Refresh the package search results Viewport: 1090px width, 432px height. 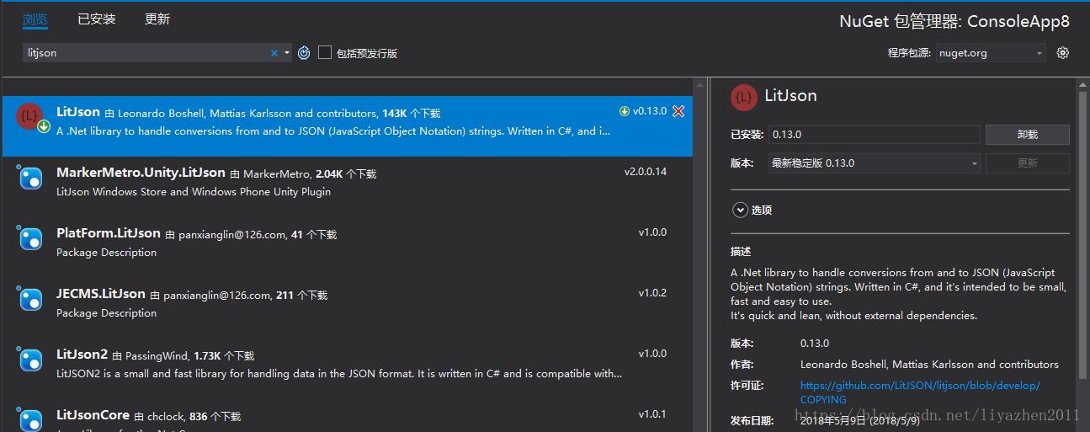(304, 53)
